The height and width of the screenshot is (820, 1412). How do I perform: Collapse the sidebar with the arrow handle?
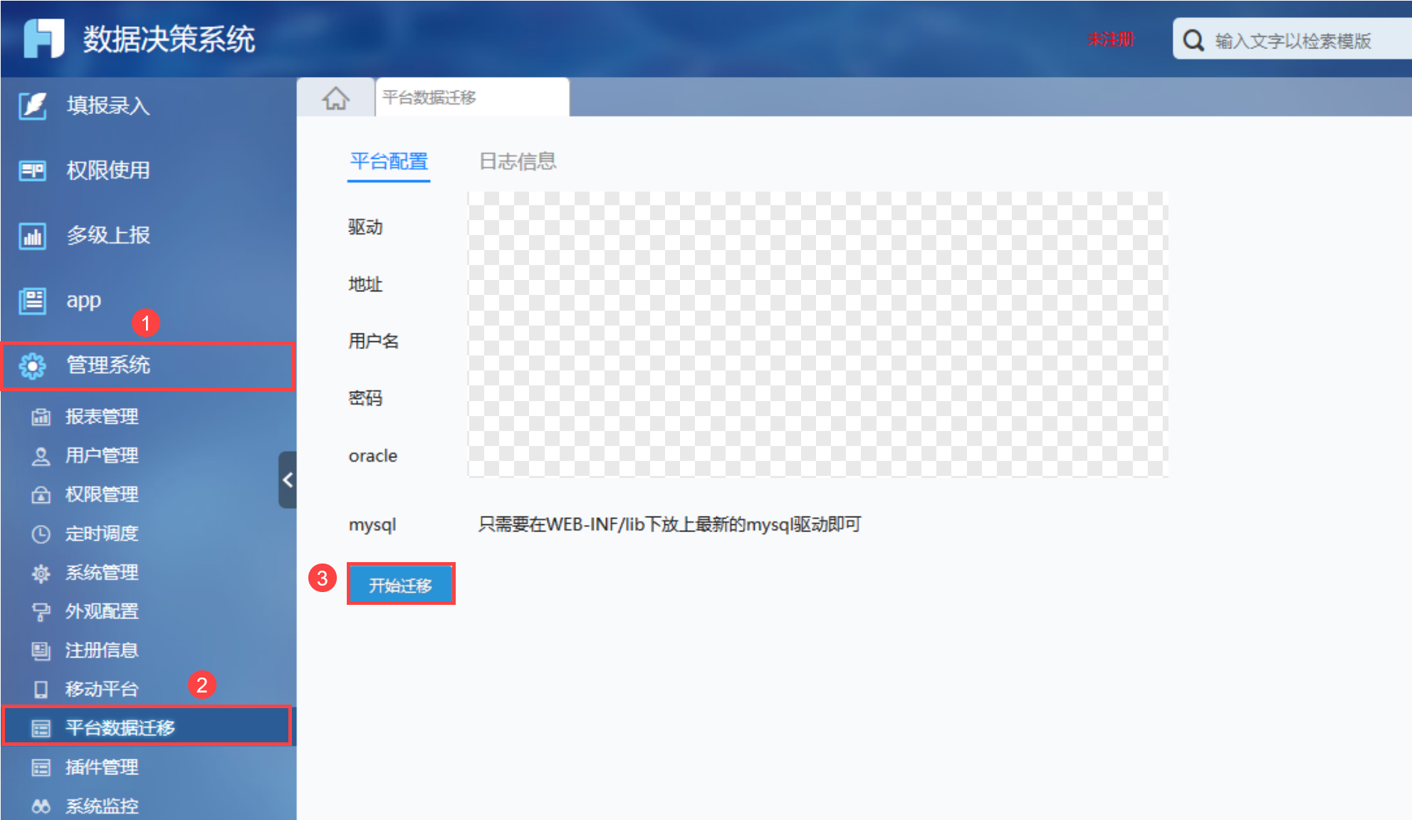pyautogui.click(x=288, y=479)
